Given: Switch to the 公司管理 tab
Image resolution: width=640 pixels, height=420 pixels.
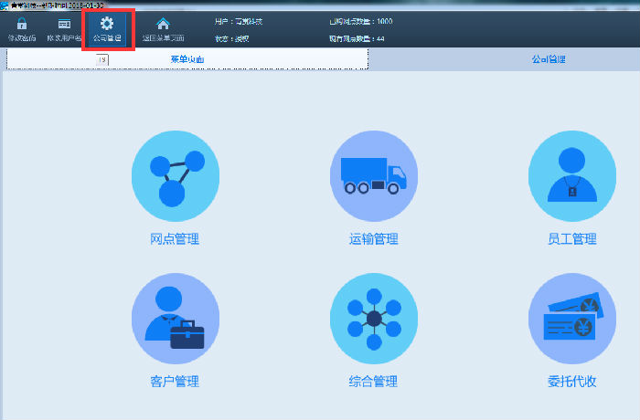Looking at the screenshot, I should tap(549, 59).
